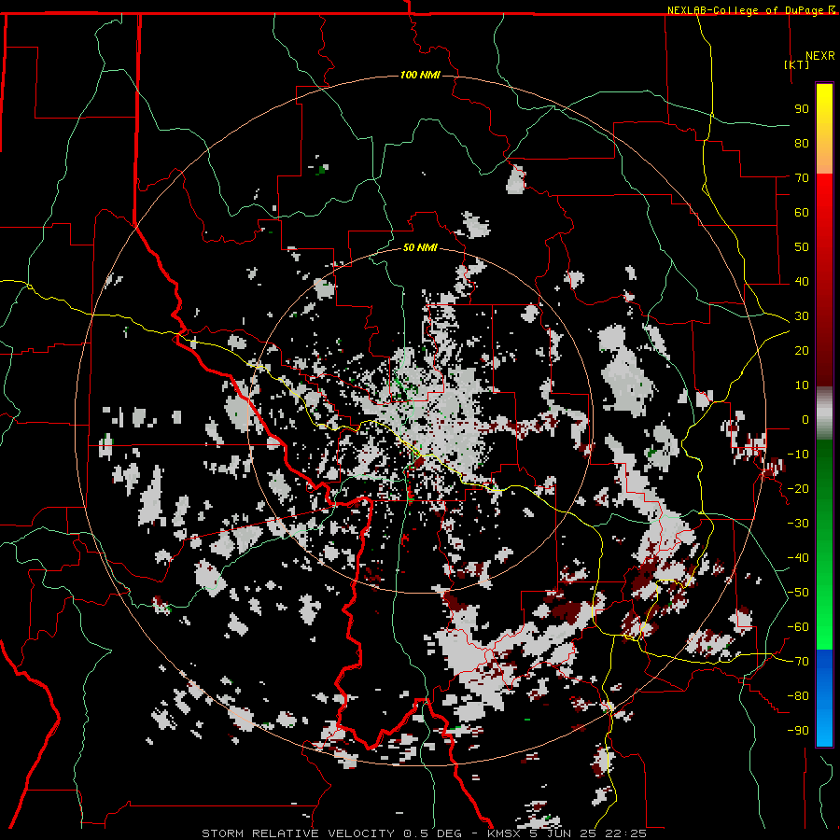The width and height of the screenshot is (840, 840).
Task: Click the positive 90 knot scale label
Action: click(802, 109)
